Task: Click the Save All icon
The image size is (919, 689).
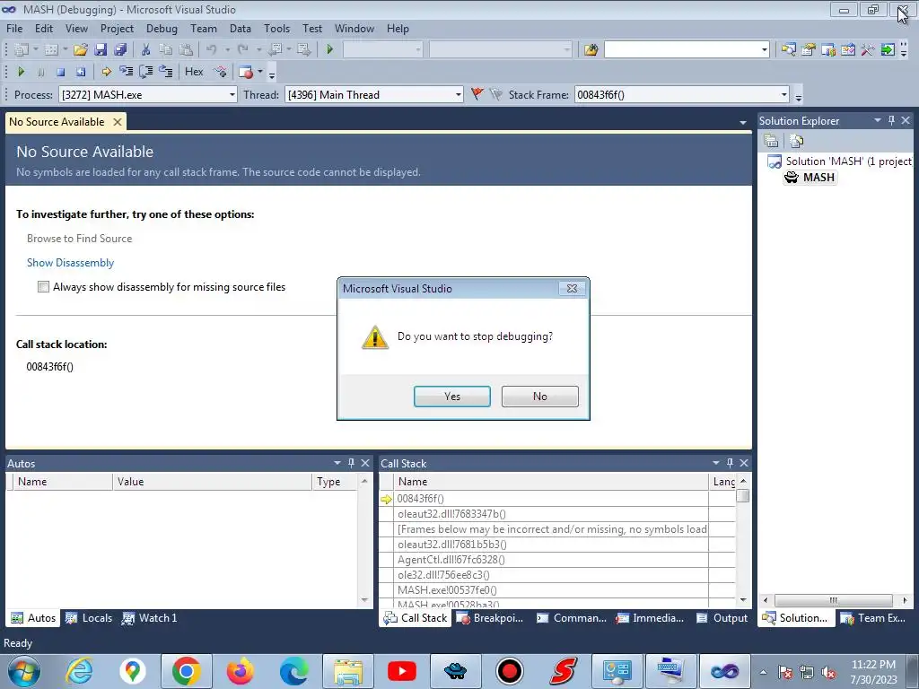Action: pyautogui.click(x=120, y=50)
